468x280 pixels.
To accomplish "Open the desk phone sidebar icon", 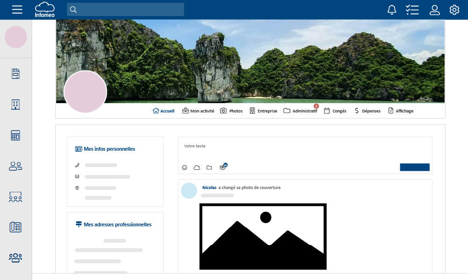I will pos(16,227).
